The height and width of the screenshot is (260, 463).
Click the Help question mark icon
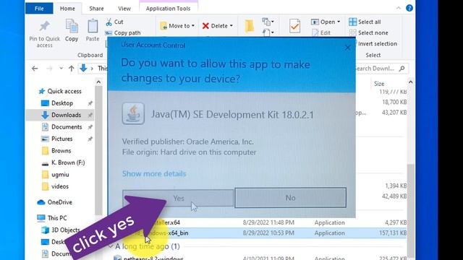tap(409, 8)
